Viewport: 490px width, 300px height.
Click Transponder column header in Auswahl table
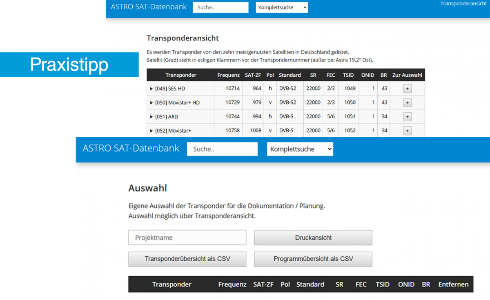click(172, 284)
